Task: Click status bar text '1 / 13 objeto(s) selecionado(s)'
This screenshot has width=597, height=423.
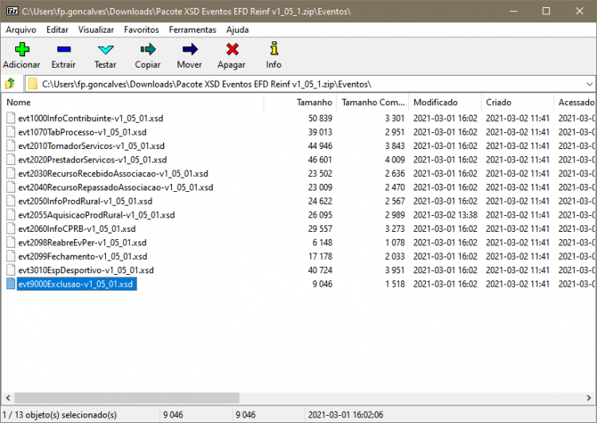Action: point(60,414)
